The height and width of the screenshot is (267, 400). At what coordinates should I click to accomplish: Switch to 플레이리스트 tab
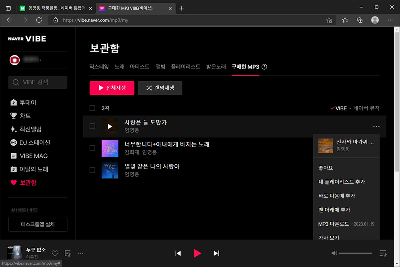click(x=186, y=66)
